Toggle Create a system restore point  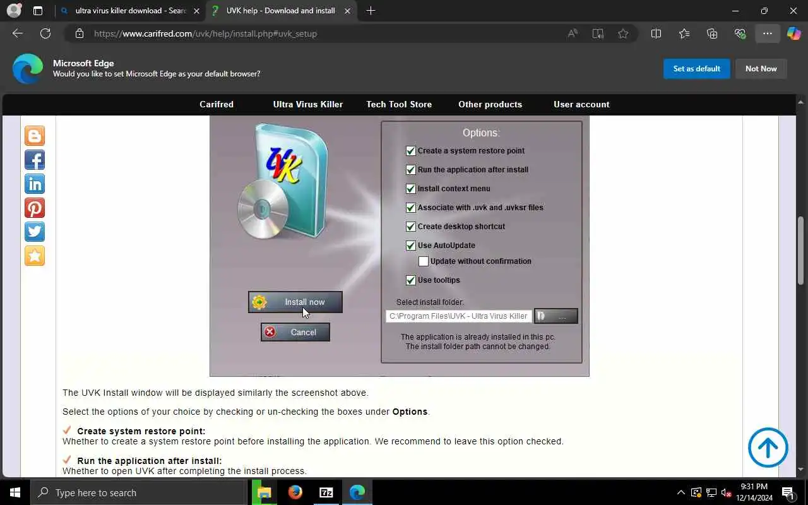pyautogui.click(x=411, y=151)
